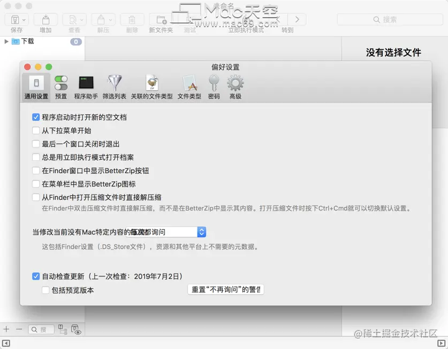Enable 在菜单栏中显示BetterZip图标

pos(36,184)
